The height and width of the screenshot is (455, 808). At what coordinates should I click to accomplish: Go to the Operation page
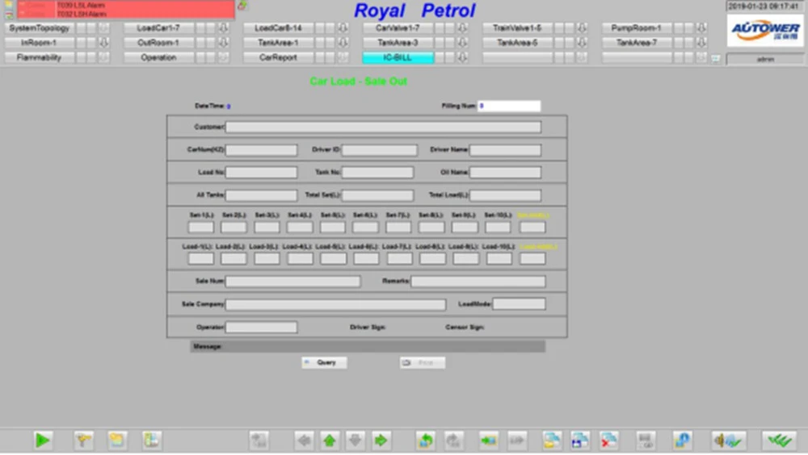point(158,57)
